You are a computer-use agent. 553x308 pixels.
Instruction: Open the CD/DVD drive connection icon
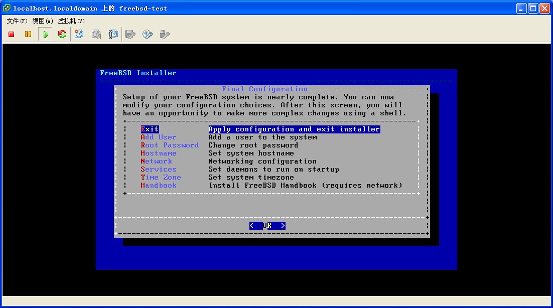(x=148, y=34)
